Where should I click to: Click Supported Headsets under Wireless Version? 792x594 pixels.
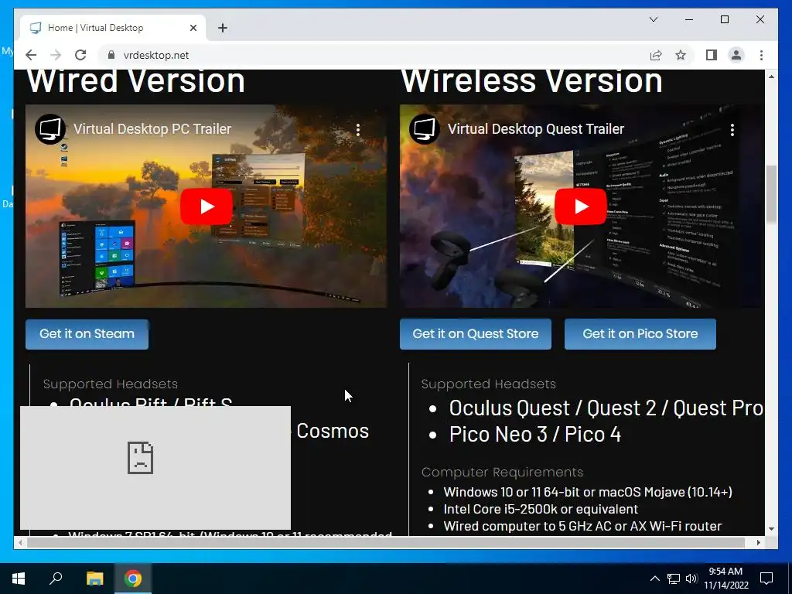pos(489,384)
